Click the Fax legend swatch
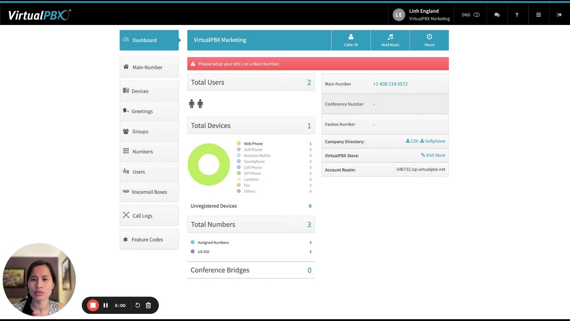 pyautogui.click(x=239, y=185)
